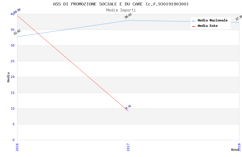This screenshot has height=157, width=242.
Task: Click the 9.16 data label
Action: tap(128, 107)
